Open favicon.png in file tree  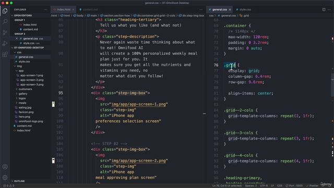[x=26, y=112]
